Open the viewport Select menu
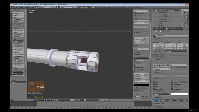Viewport: 199px width, 112px height. click(22, 100)
